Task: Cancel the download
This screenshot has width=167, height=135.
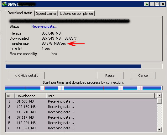Action: pos(144,76)
